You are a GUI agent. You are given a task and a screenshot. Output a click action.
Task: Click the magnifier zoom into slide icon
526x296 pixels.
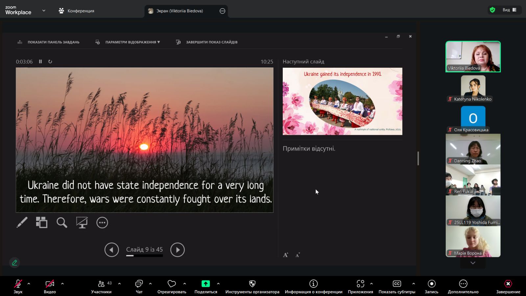(62, 223)
